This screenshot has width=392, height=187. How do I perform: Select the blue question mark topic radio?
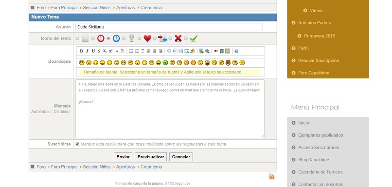coord(108,38)
